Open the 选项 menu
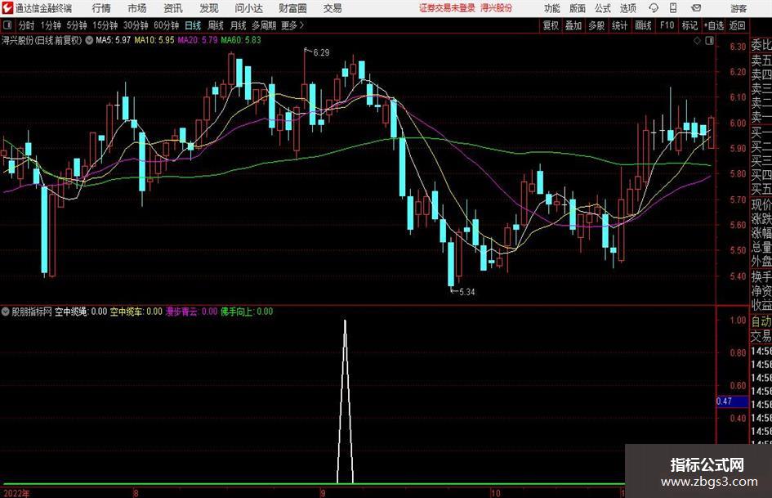The height and width of the screenshot is (498, 772). point(627,8)
